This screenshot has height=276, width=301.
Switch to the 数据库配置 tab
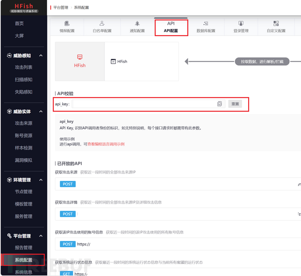click(x=206, y=27)
